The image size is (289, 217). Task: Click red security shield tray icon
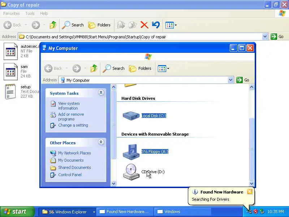pyautogui.click(x=255, y=212)
